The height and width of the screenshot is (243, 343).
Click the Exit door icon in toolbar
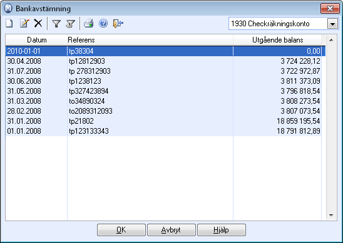coord(118,23)
